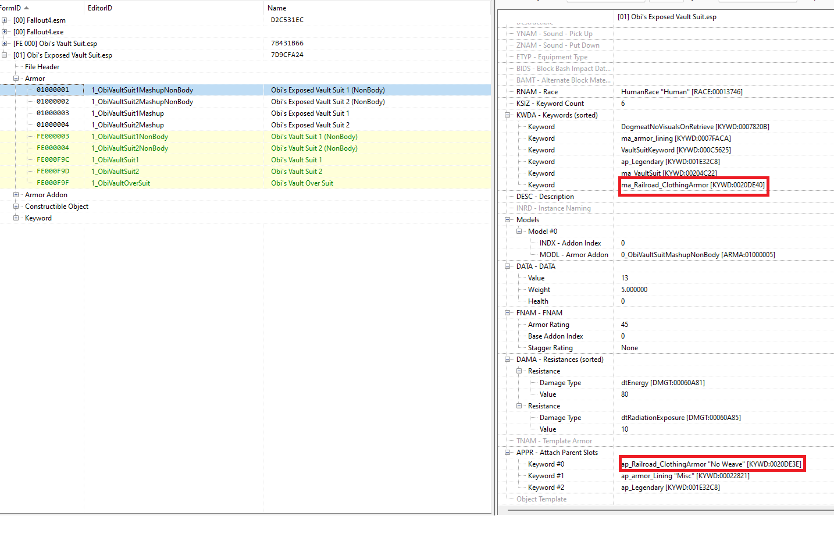The width and height of the screenshot is (834, 555).
Task: Click the dtRadiationExposure damage type value
Action: [x=681, y=418]
